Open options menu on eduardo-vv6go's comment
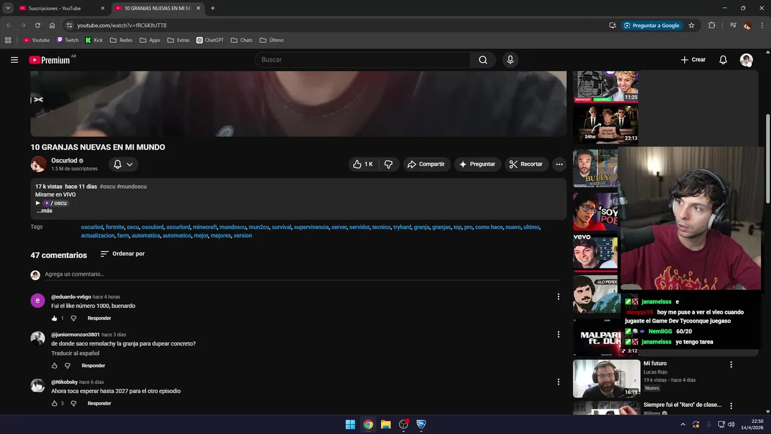Viewport: 771px width, 434px height. point(558,297)
